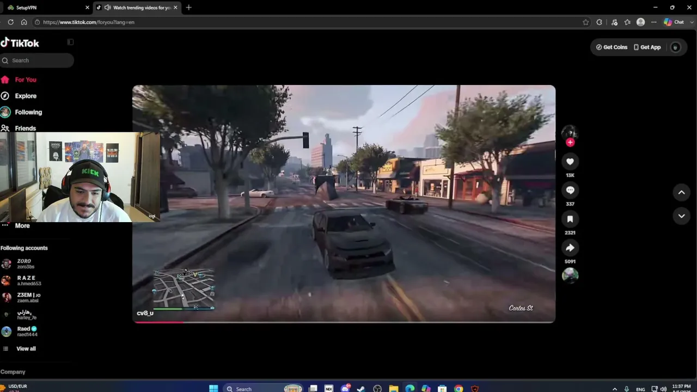Open the creator's avatar beside the video

(x=570, y=132)
